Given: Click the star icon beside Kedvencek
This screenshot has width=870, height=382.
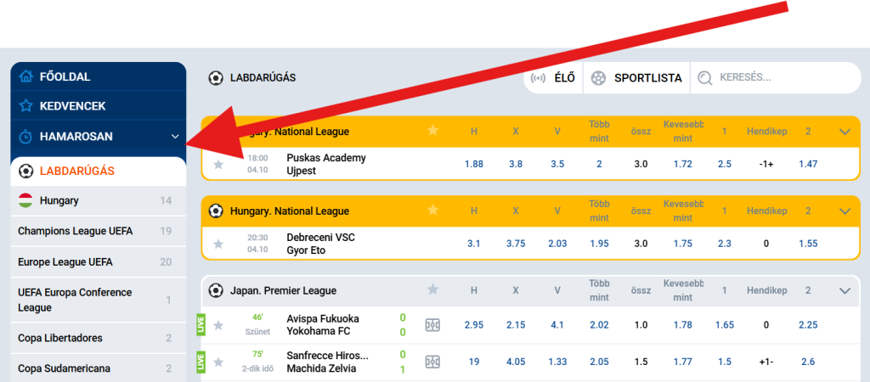Looking at the screenshot, I should point(26,106).
